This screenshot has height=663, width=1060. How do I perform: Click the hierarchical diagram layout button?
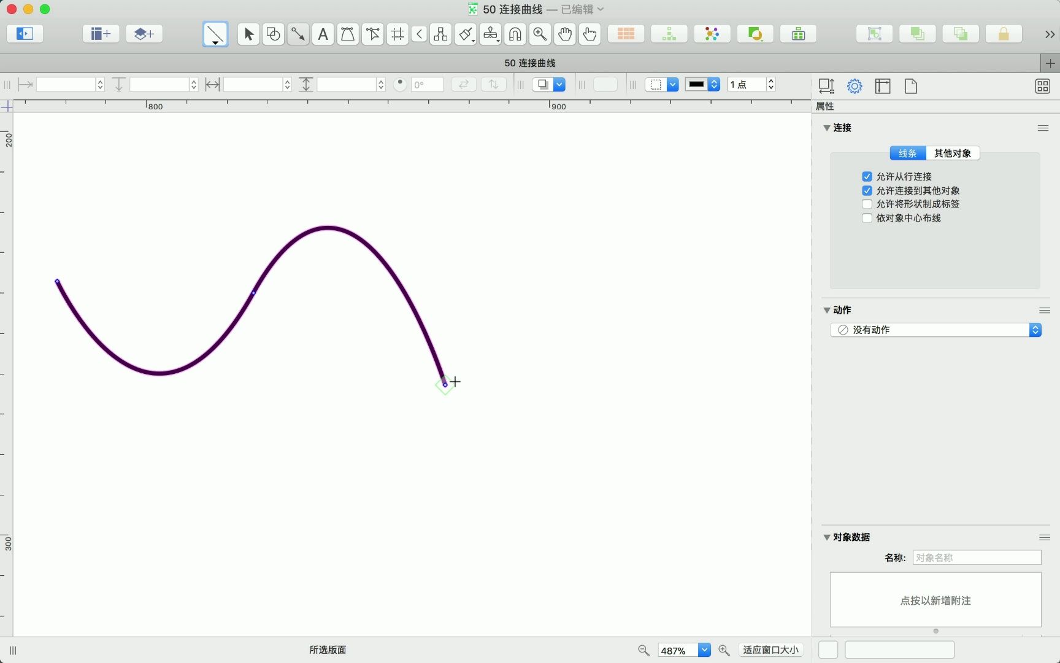[x=669, y=34]
